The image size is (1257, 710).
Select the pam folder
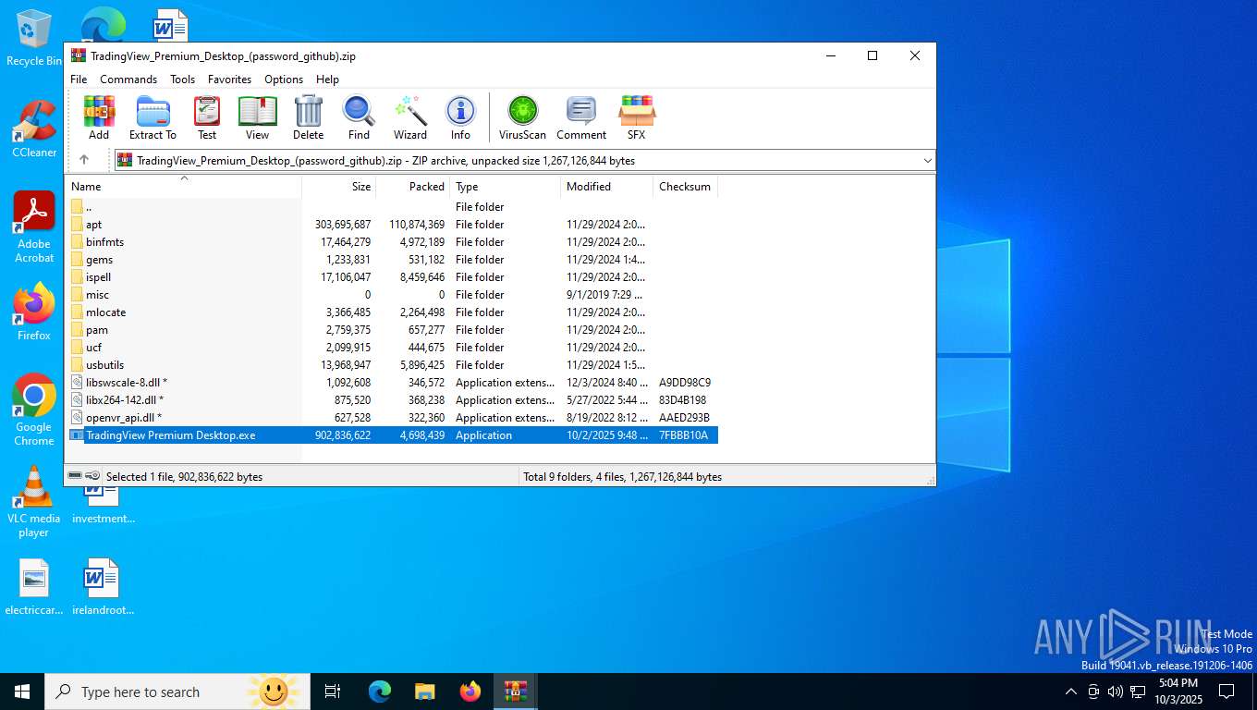click(x=392, y=330)
